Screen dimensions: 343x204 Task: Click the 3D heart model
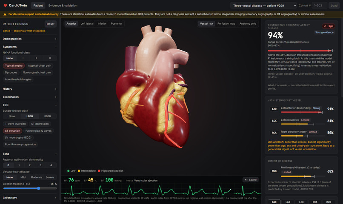tap(153, 86)
